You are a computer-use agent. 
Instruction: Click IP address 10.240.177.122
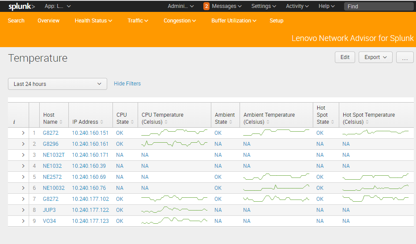90,210
